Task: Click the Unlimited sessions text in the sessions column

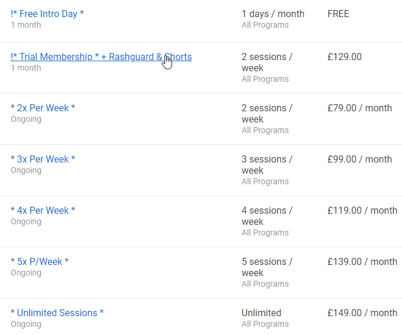Action: (x=261, y=313)
